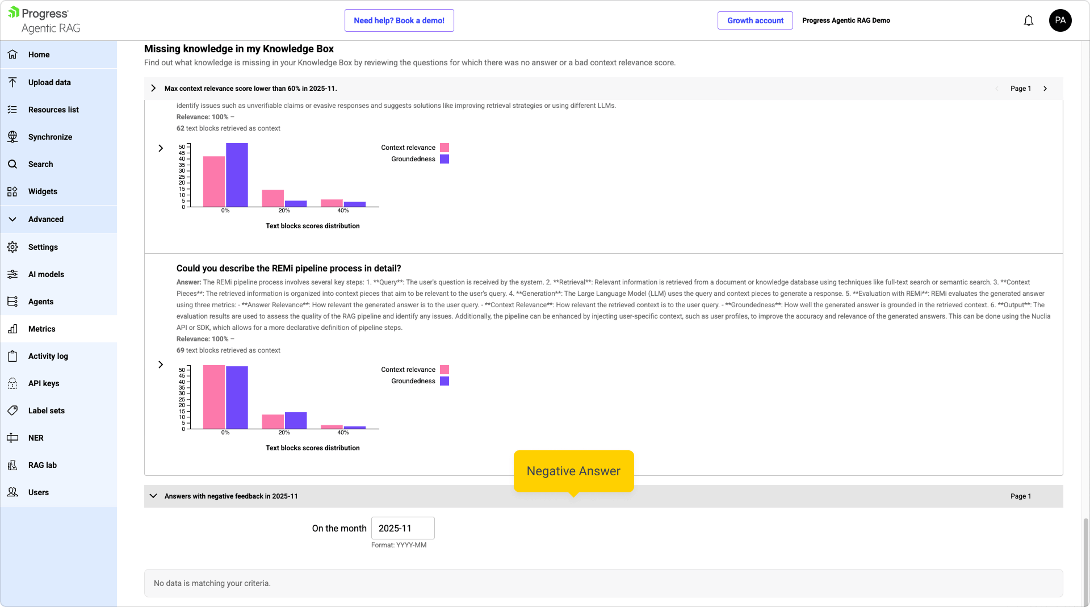The width and height of the screenshot is (1090, 607).
Task: Click the NER icon in sidebar
Action: coord(12,438)
